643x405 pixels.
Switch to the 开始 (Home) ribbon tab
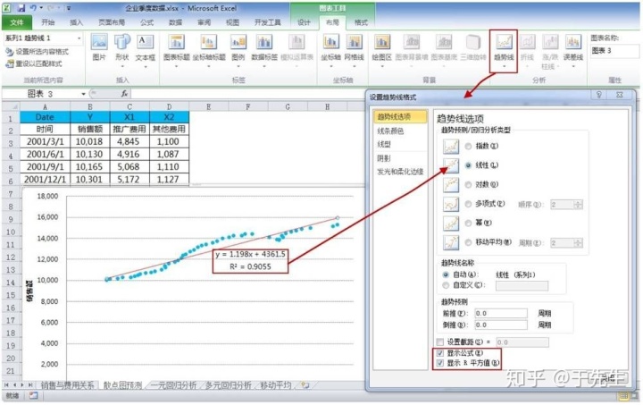(x=48, y=22)
